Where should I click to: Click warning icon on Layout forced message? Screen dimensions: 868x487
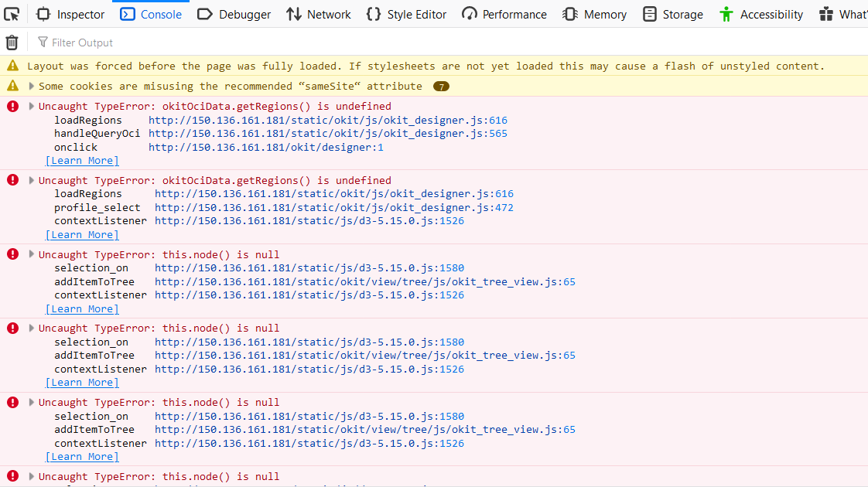point(12,66)
